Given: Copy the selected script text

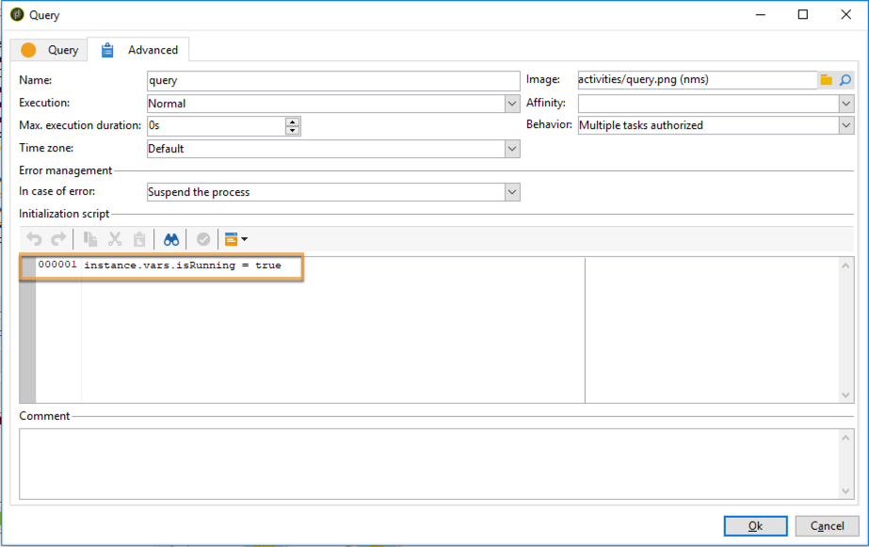Looking at the screenshot, I should 89,239.
